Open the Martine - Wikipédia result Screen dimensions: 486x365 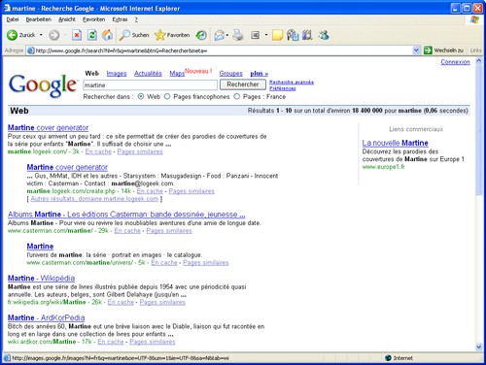pyautogui.click(x=41, y=278)
